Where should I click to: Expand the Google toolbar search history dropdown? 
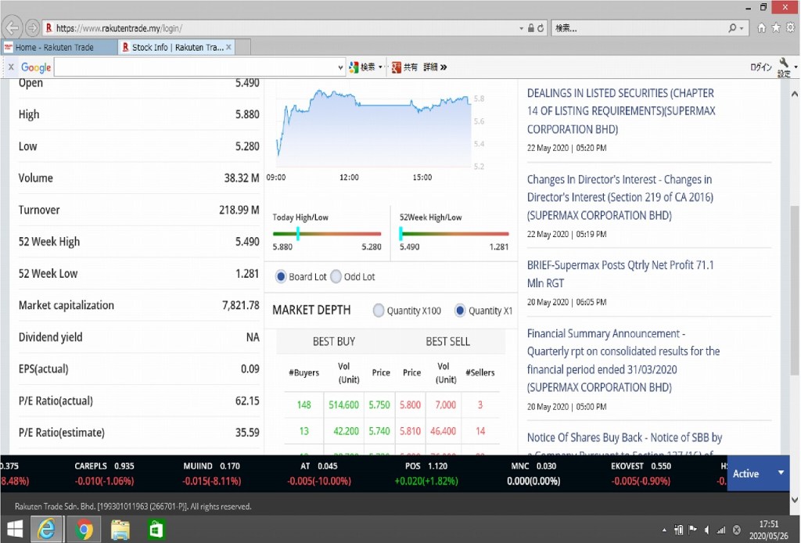pyautogui.click(x=340, y=67)
